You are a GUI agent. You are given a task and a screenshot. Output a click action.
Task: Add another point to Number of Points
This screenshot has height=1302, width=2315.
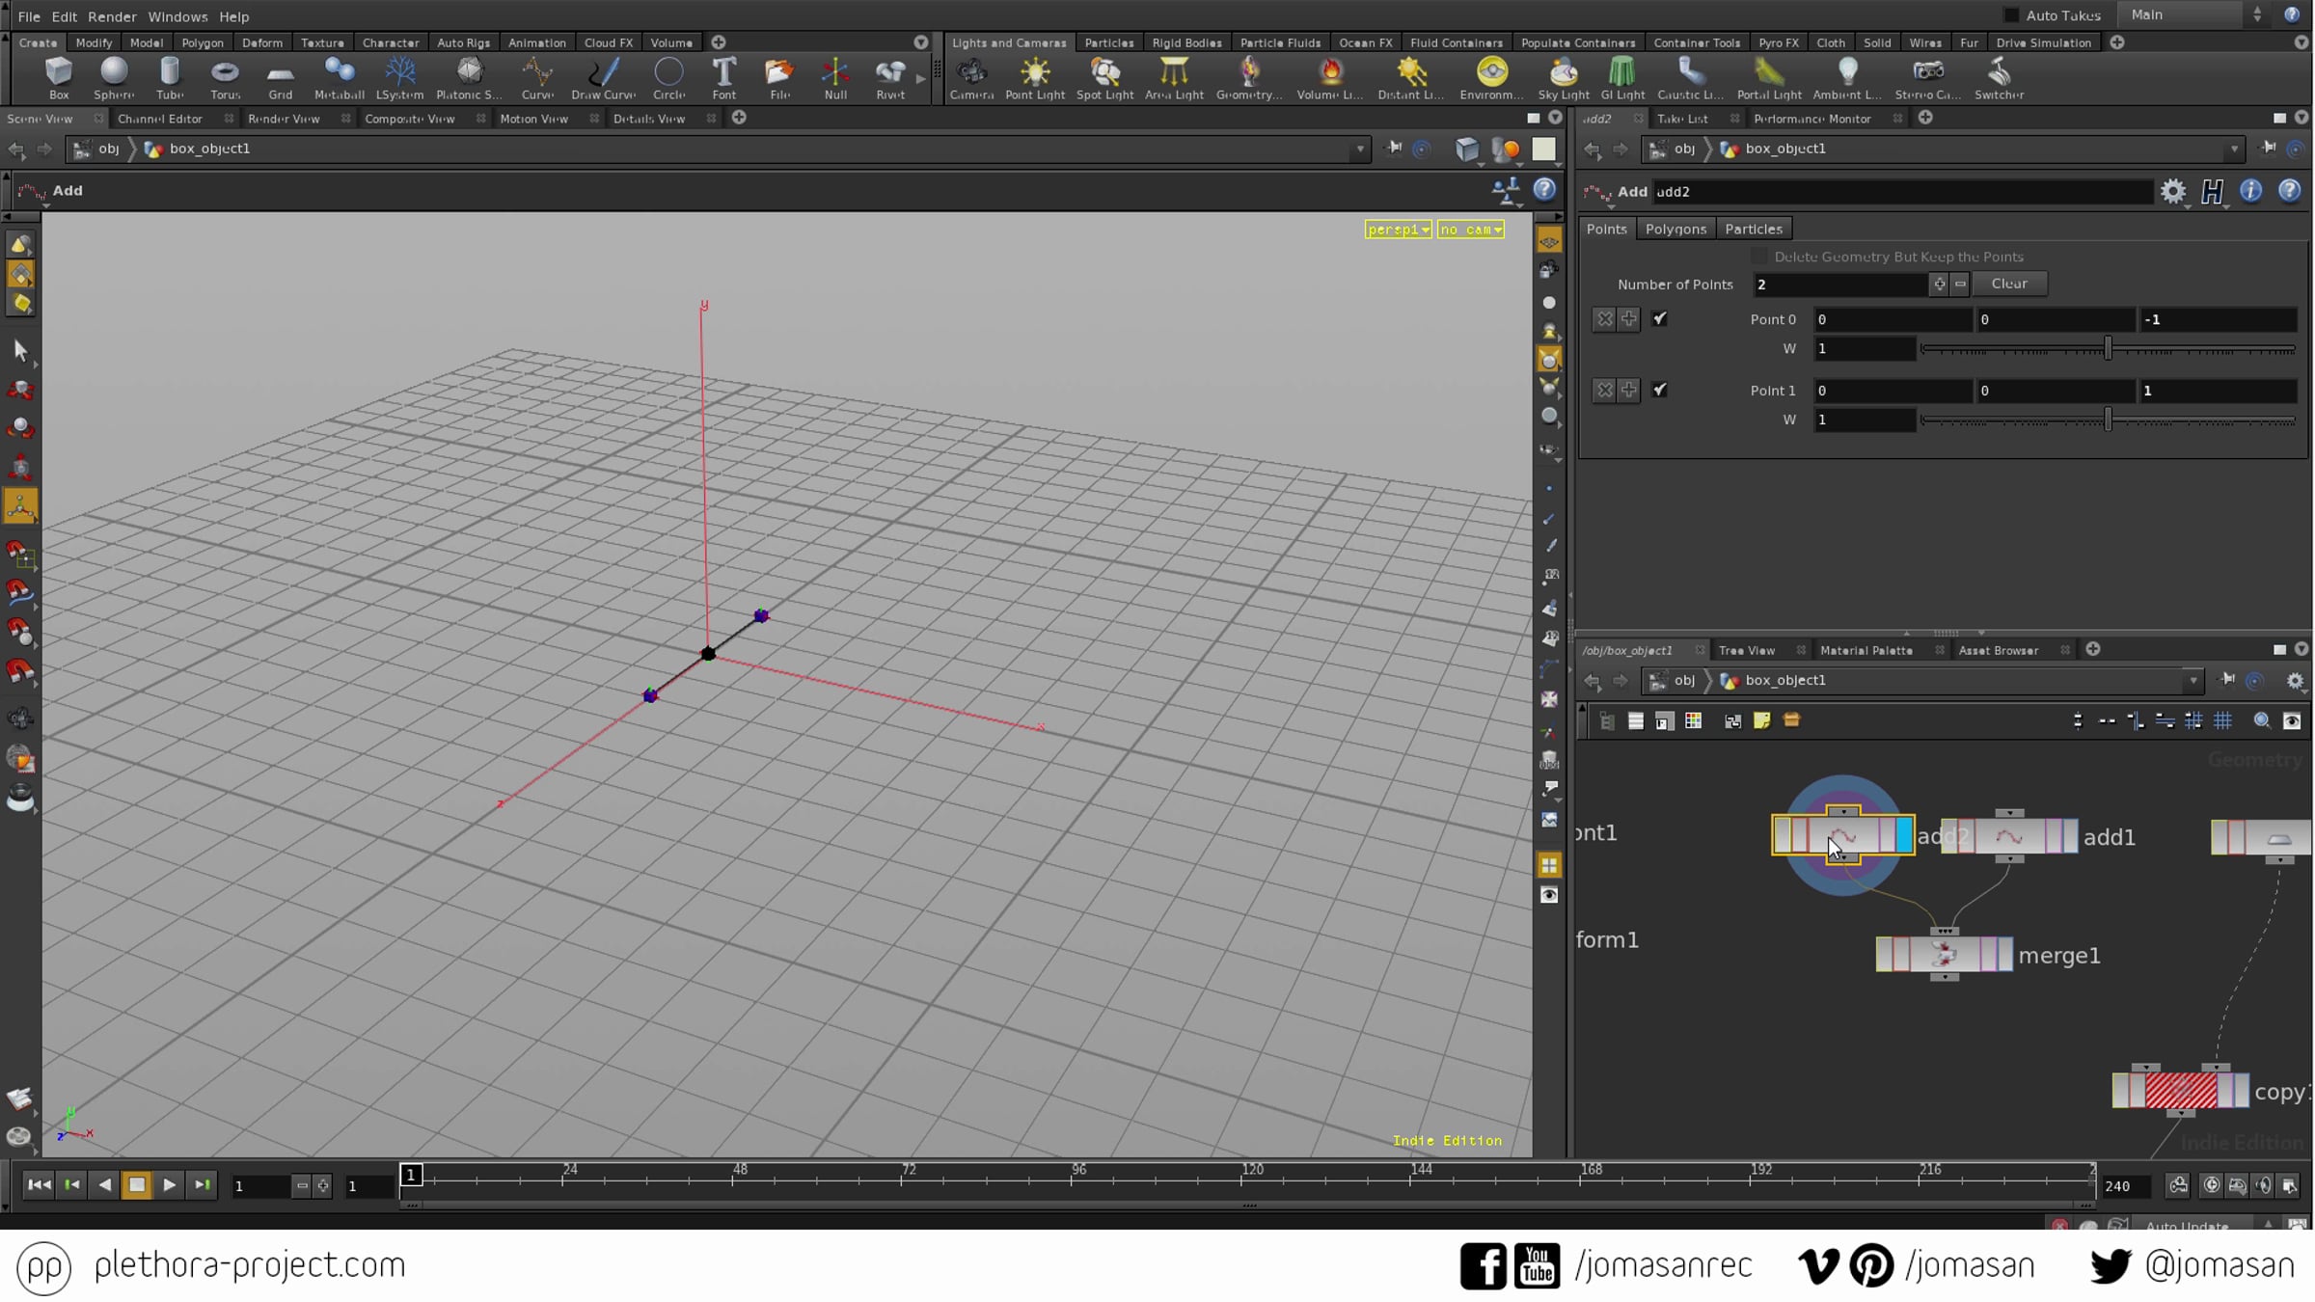point(1939,285)
